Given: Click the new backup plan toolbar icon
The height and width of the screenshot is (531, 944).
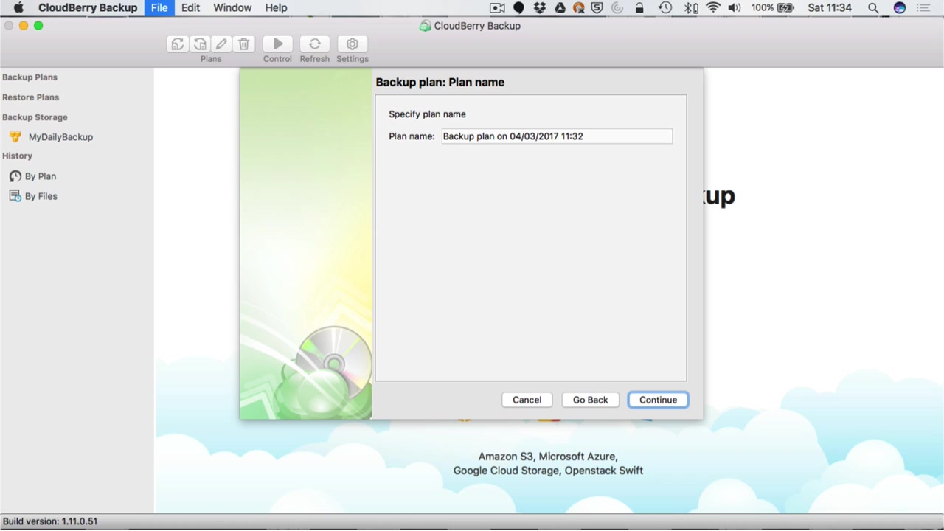Looking at the screenshot, I should pos(178,44).
